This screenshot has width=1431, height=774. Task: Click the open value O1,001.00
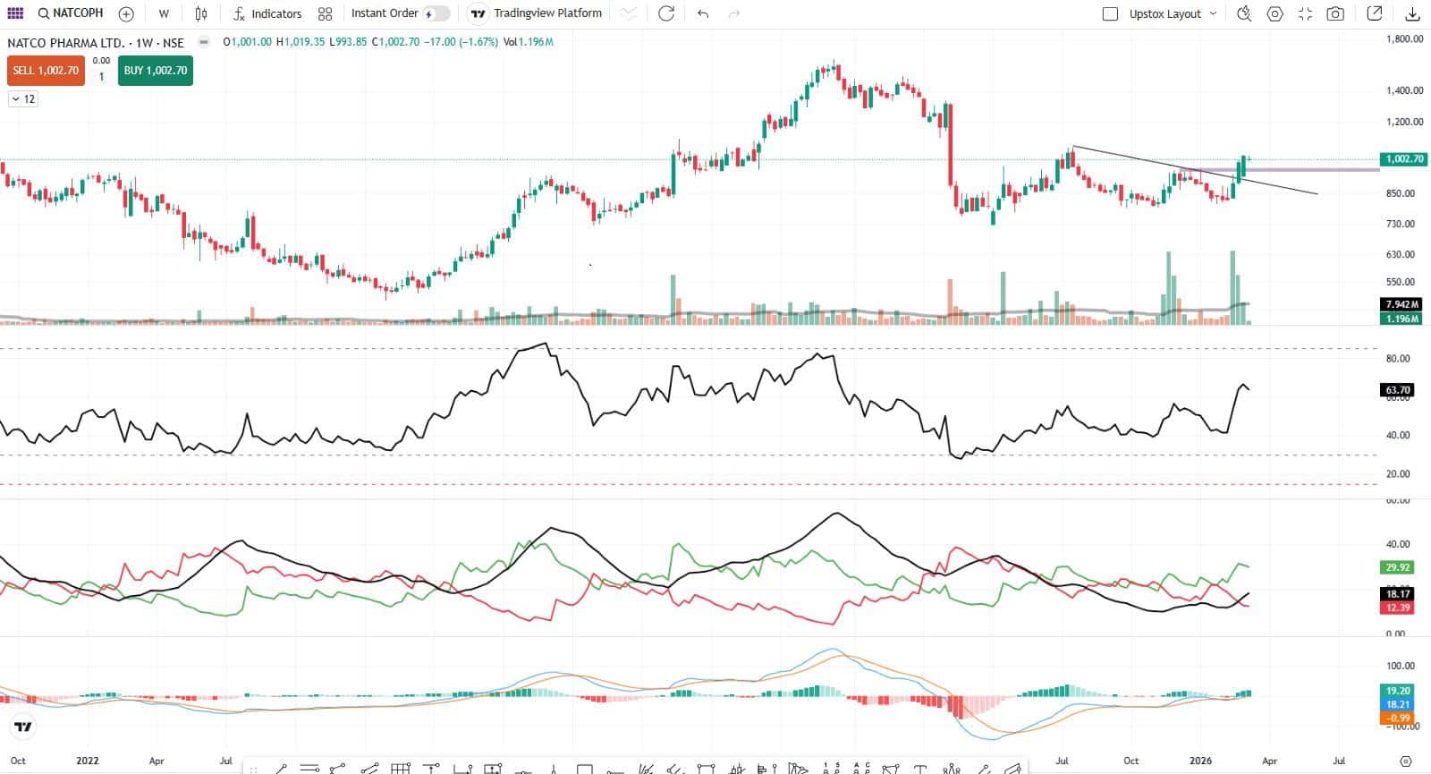coord(248,42)
